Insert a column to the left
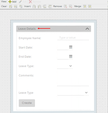 (x=34, y=6)
